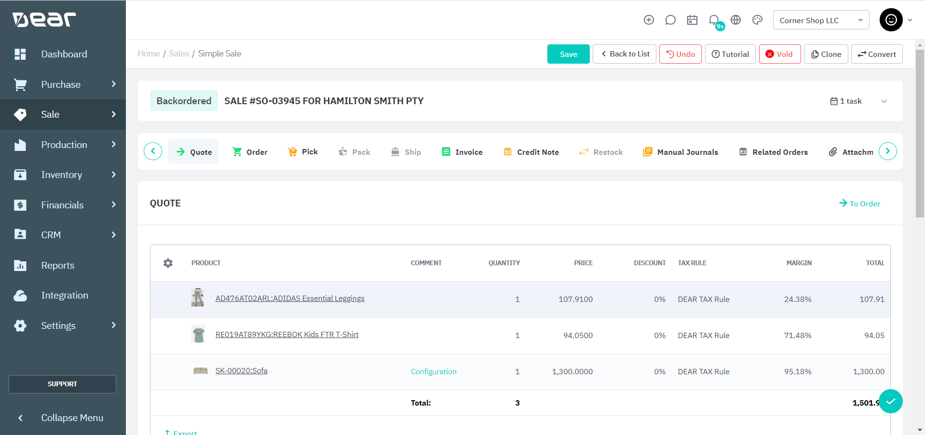Expand the Settings submenu arrow
Viewport: 925px width, 435px height.
tap(114, 325)
